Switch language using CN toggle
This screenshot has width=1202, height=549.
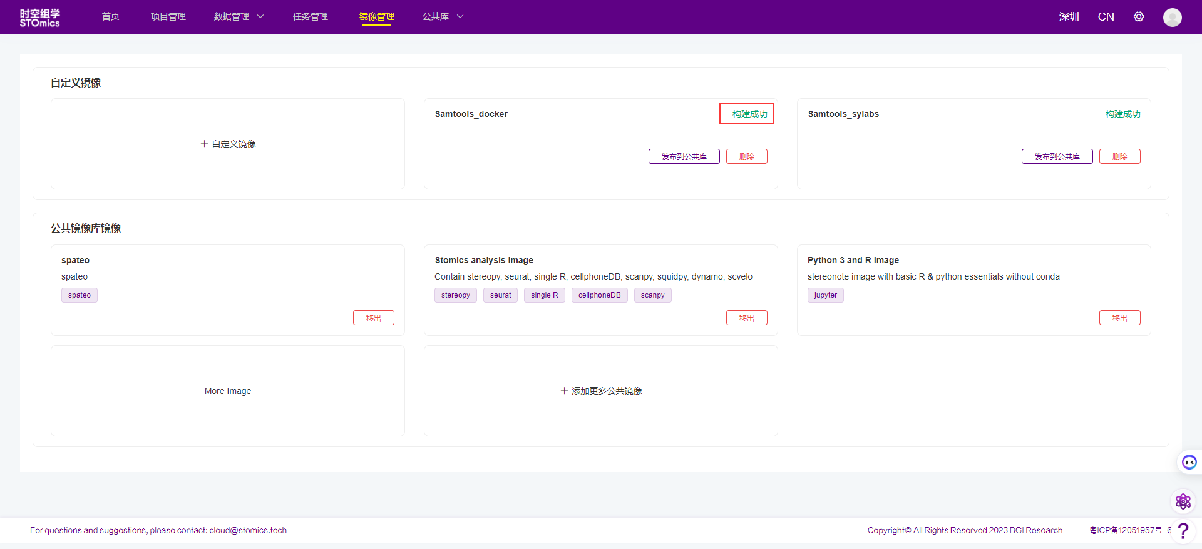[1106, 17]
